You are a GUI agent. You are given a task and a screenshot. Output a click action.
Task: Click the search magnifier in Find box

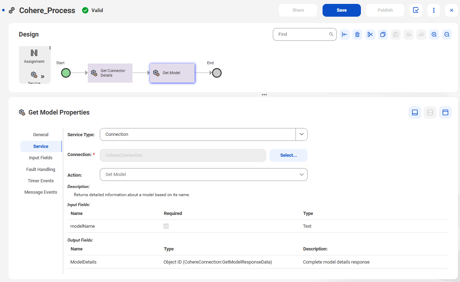[331, 34]
